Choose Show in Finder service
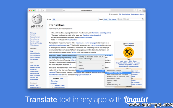 click(x=118, y=81)
